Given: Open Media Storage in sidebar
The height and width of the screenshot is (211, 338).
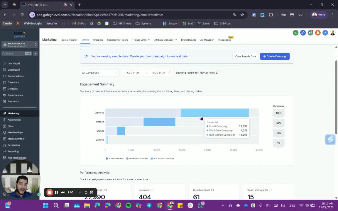Looking at the screenshot, I should 16,139.
